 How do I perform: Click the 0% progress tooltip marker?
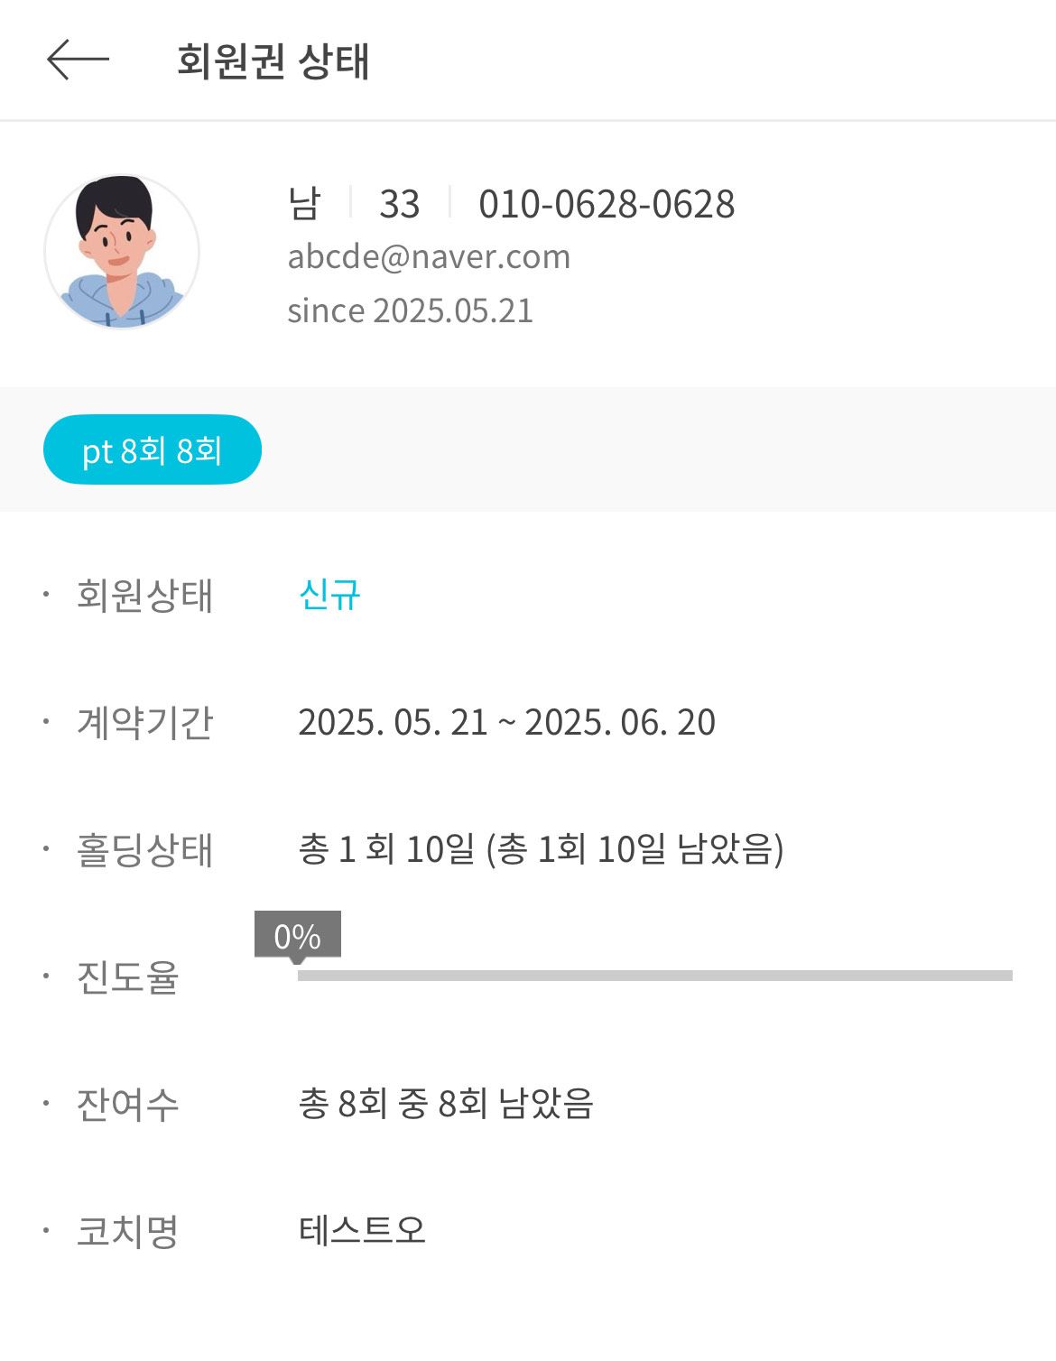(x=298, y=936)
